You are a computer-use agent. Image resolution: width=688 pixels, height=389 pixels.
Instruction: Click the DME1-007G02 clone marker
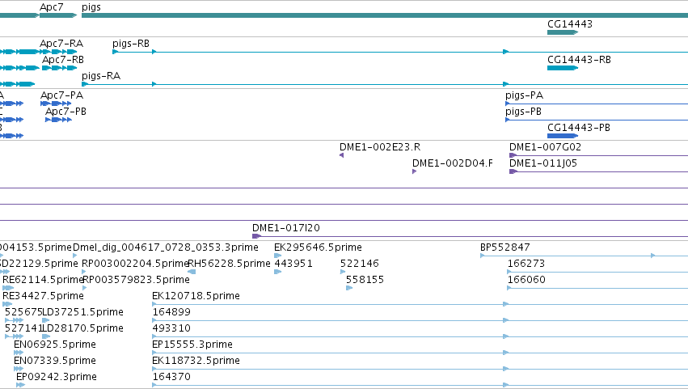pyautogui.click(x=513, y=155)
